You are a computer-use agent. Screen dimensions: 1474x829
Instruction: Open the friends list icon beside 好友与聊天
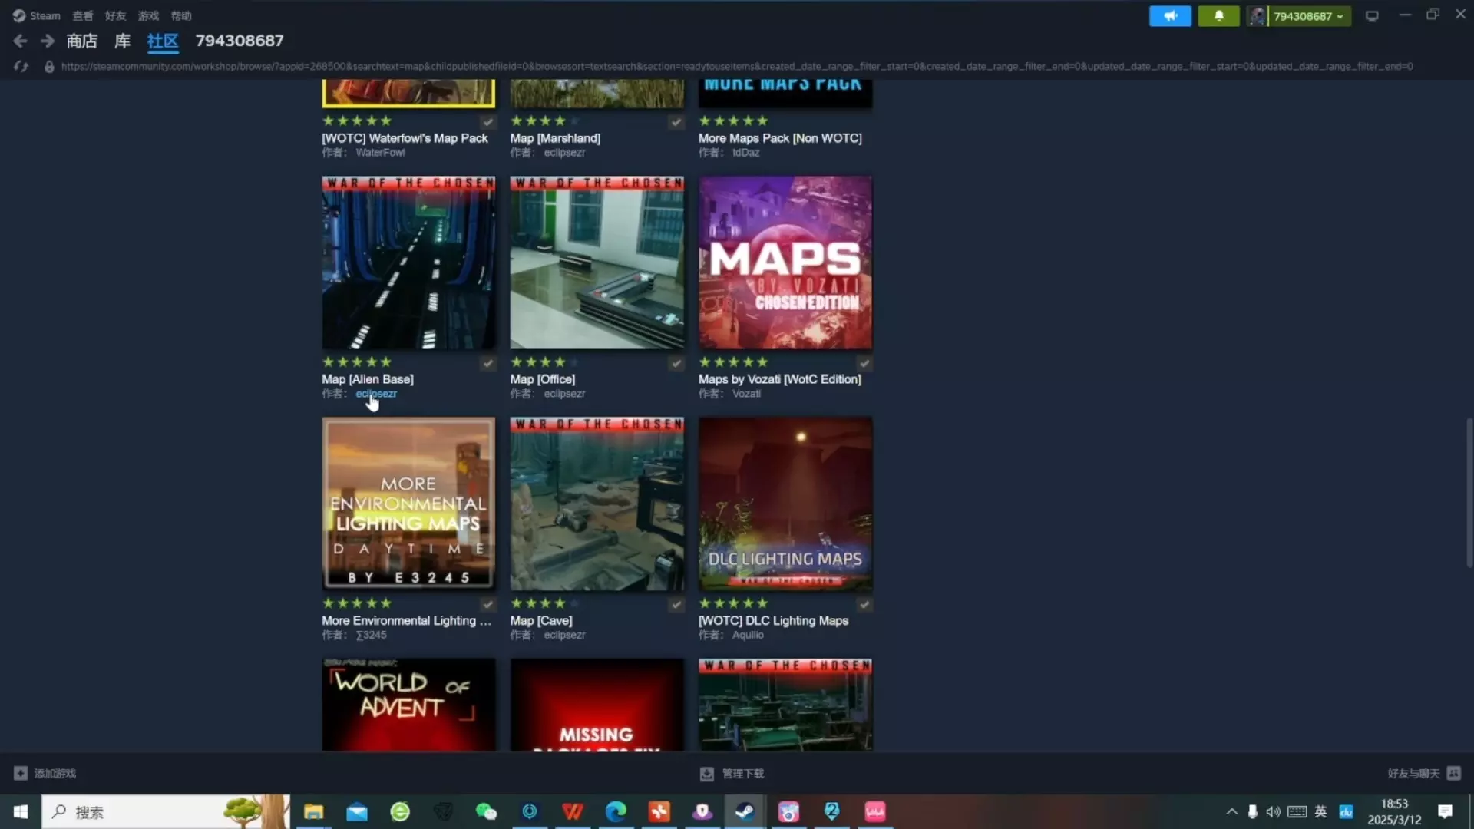(x=1454, y=773)
